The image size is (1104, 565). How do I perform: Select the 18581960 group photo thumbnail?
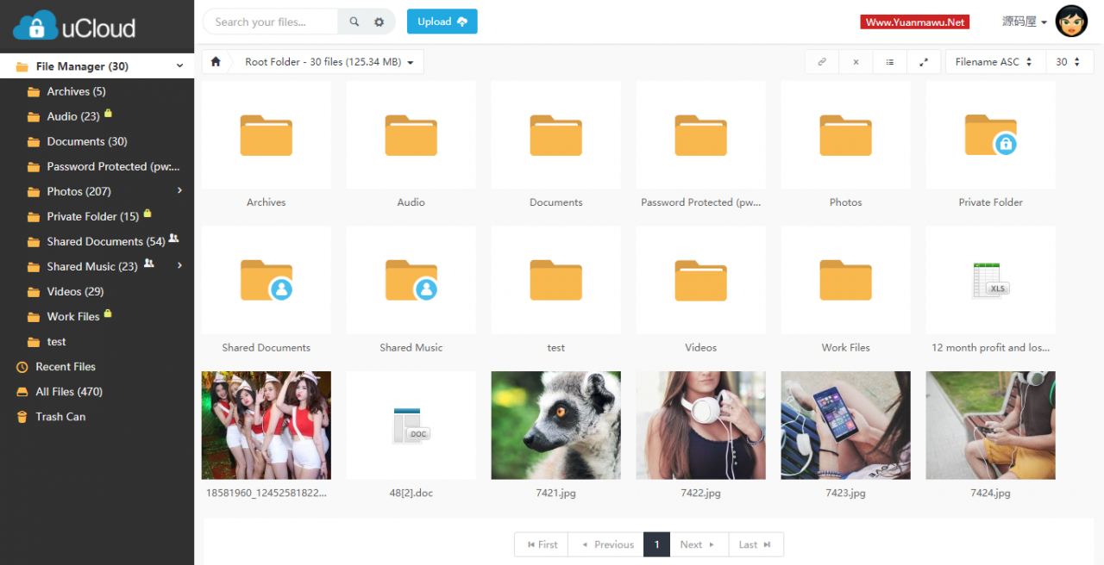[266, 425]
